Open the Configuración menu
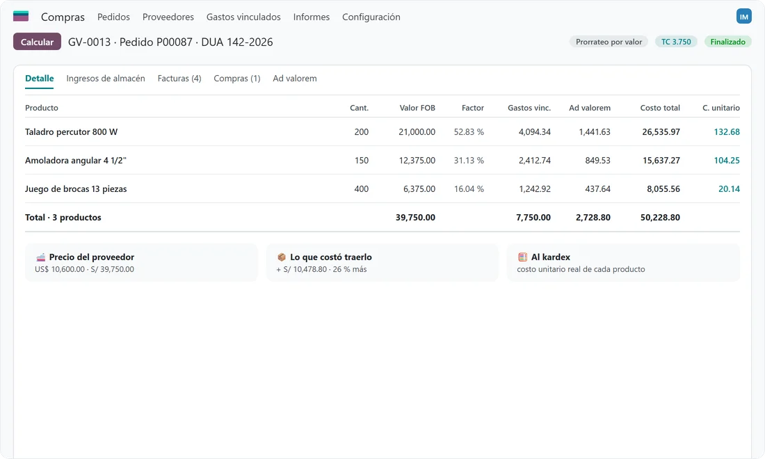This screenshot has width=765, height=459. (371, 17)
